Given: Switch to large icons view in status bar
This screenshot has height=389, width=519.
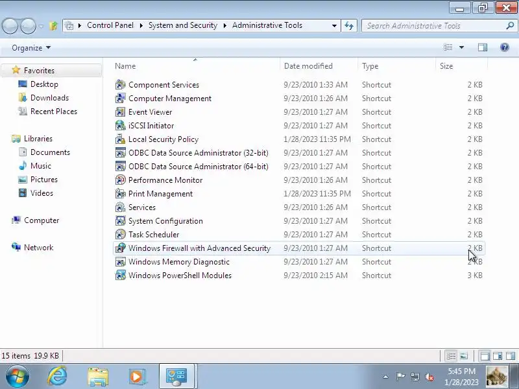Looking at the screenshot, I should click(464, 356).
